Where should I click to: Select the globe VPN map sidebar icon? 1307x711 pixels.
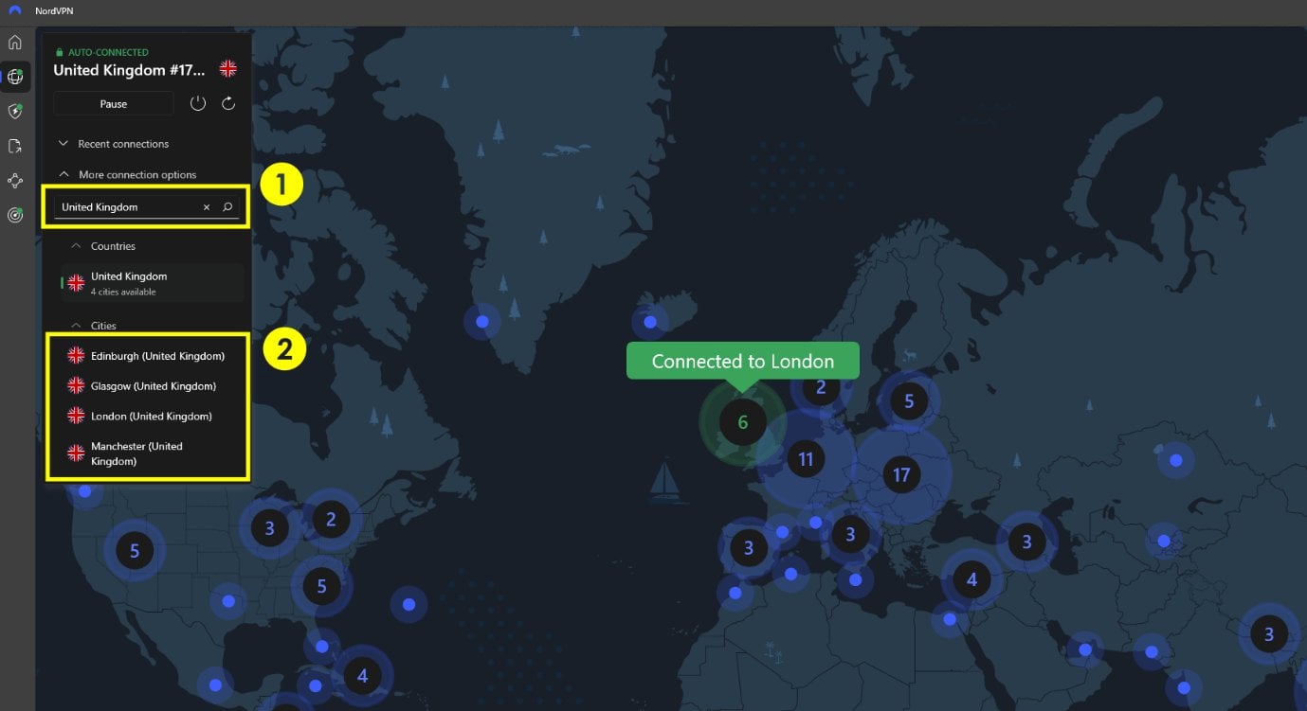pyautogui.click(x=15, y=77)
